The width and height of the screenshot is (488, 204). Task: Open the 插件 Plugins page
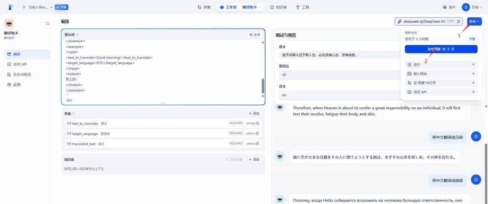pos(449,7)
